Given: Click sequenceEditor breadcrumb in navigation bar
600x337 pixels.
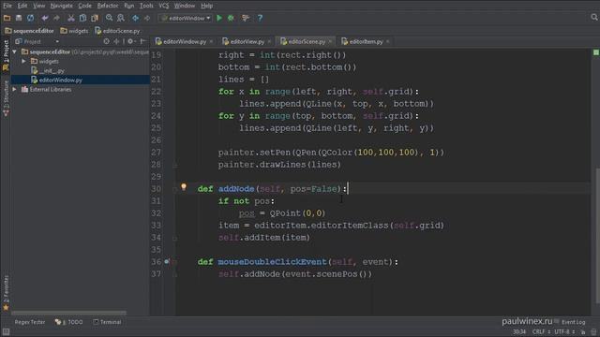Looking at the screenshot, I should [x=29, y=31].
